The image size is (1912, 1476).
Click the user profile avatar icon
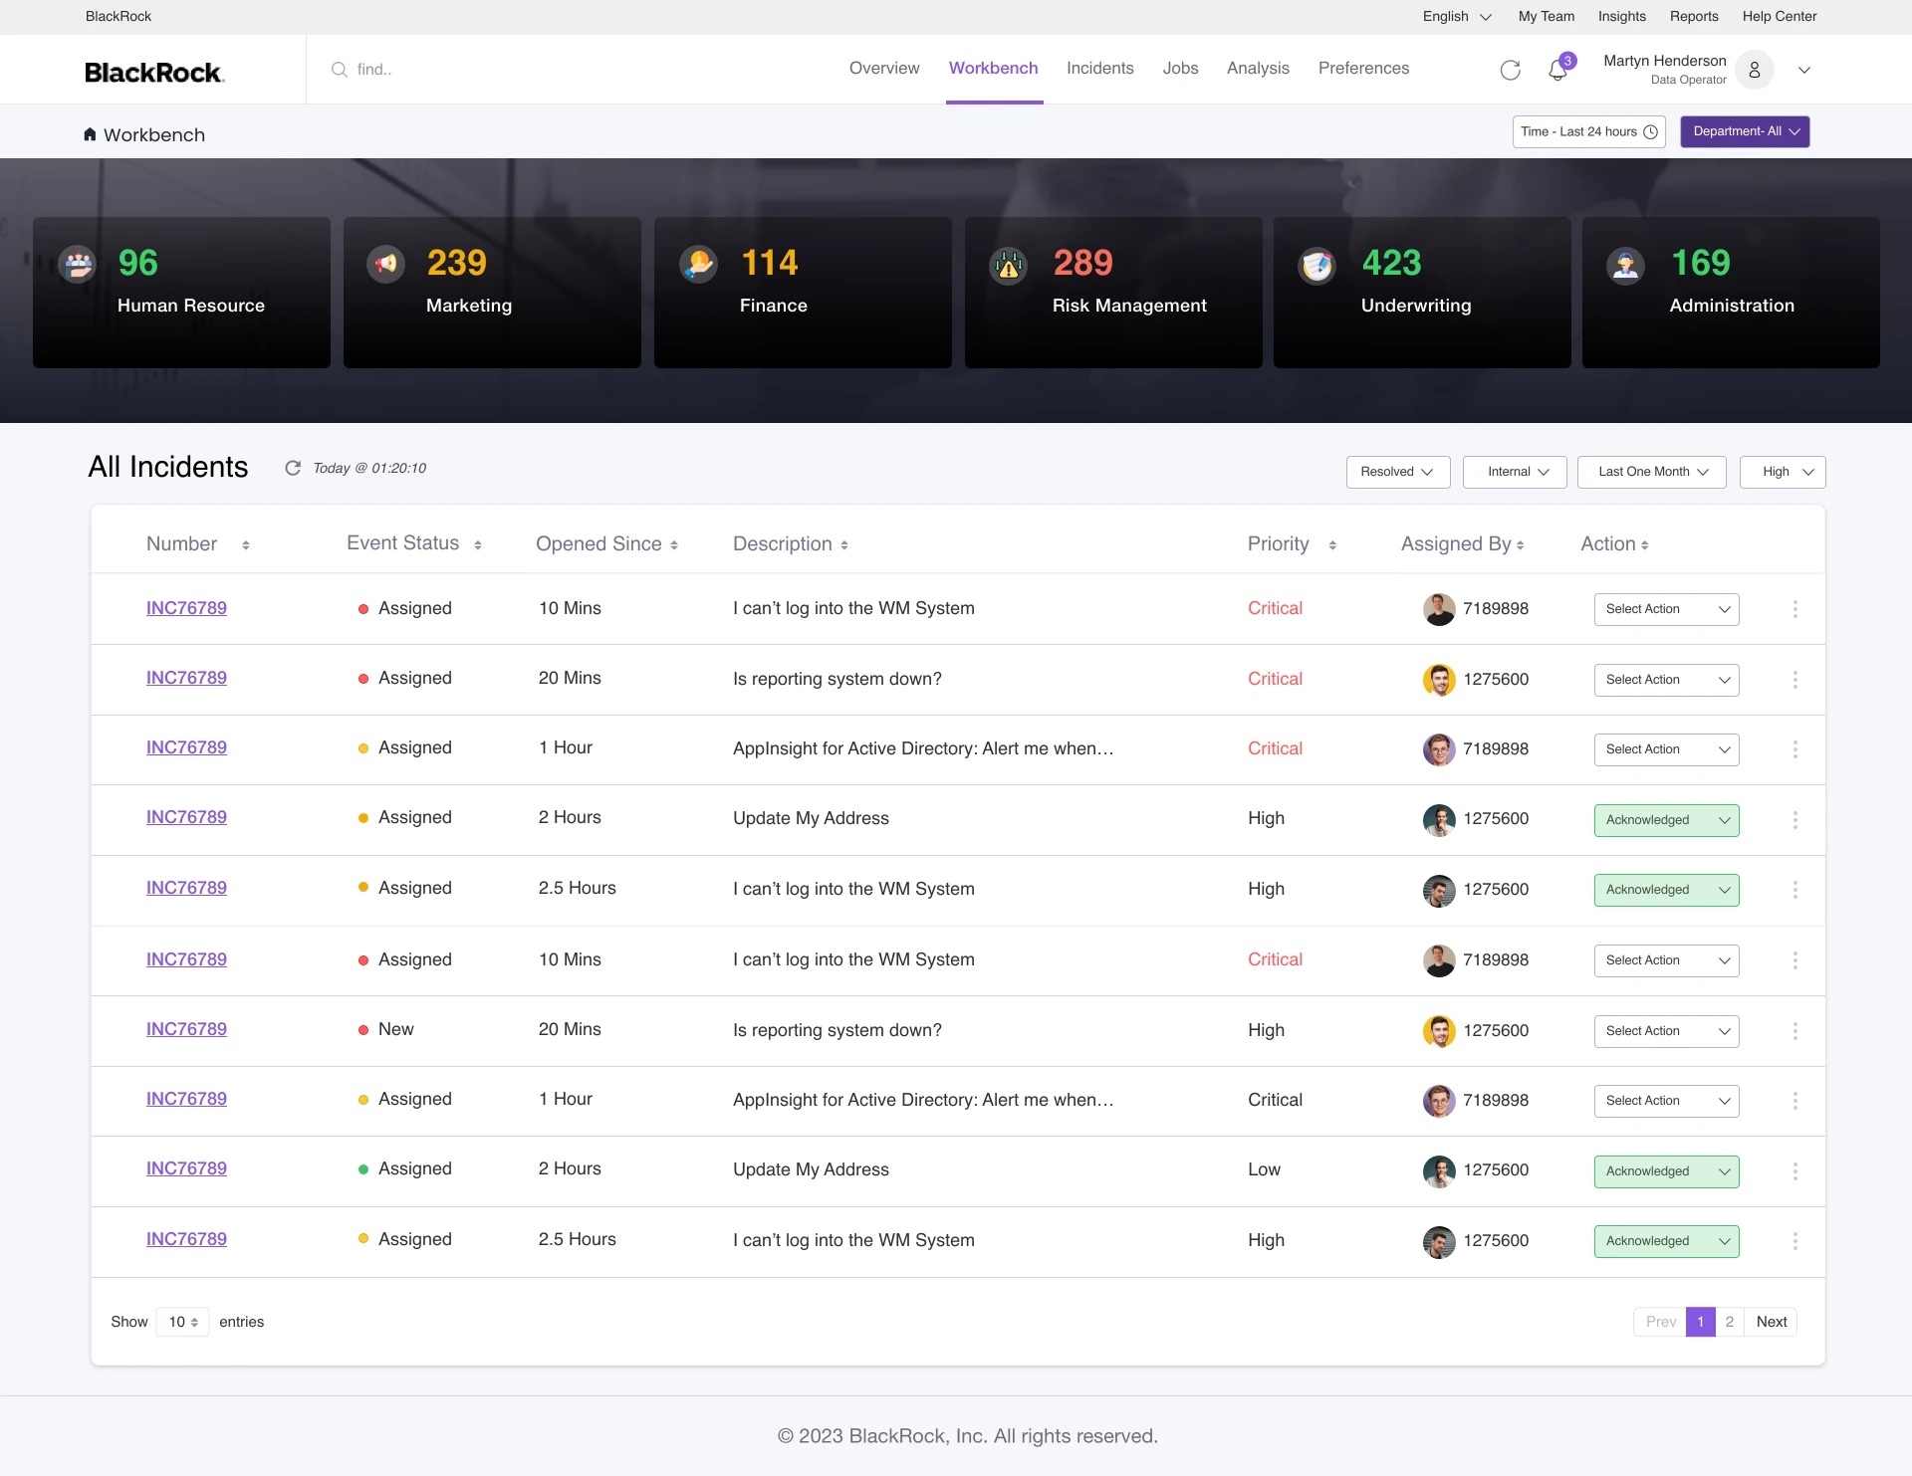(1755, 70)
